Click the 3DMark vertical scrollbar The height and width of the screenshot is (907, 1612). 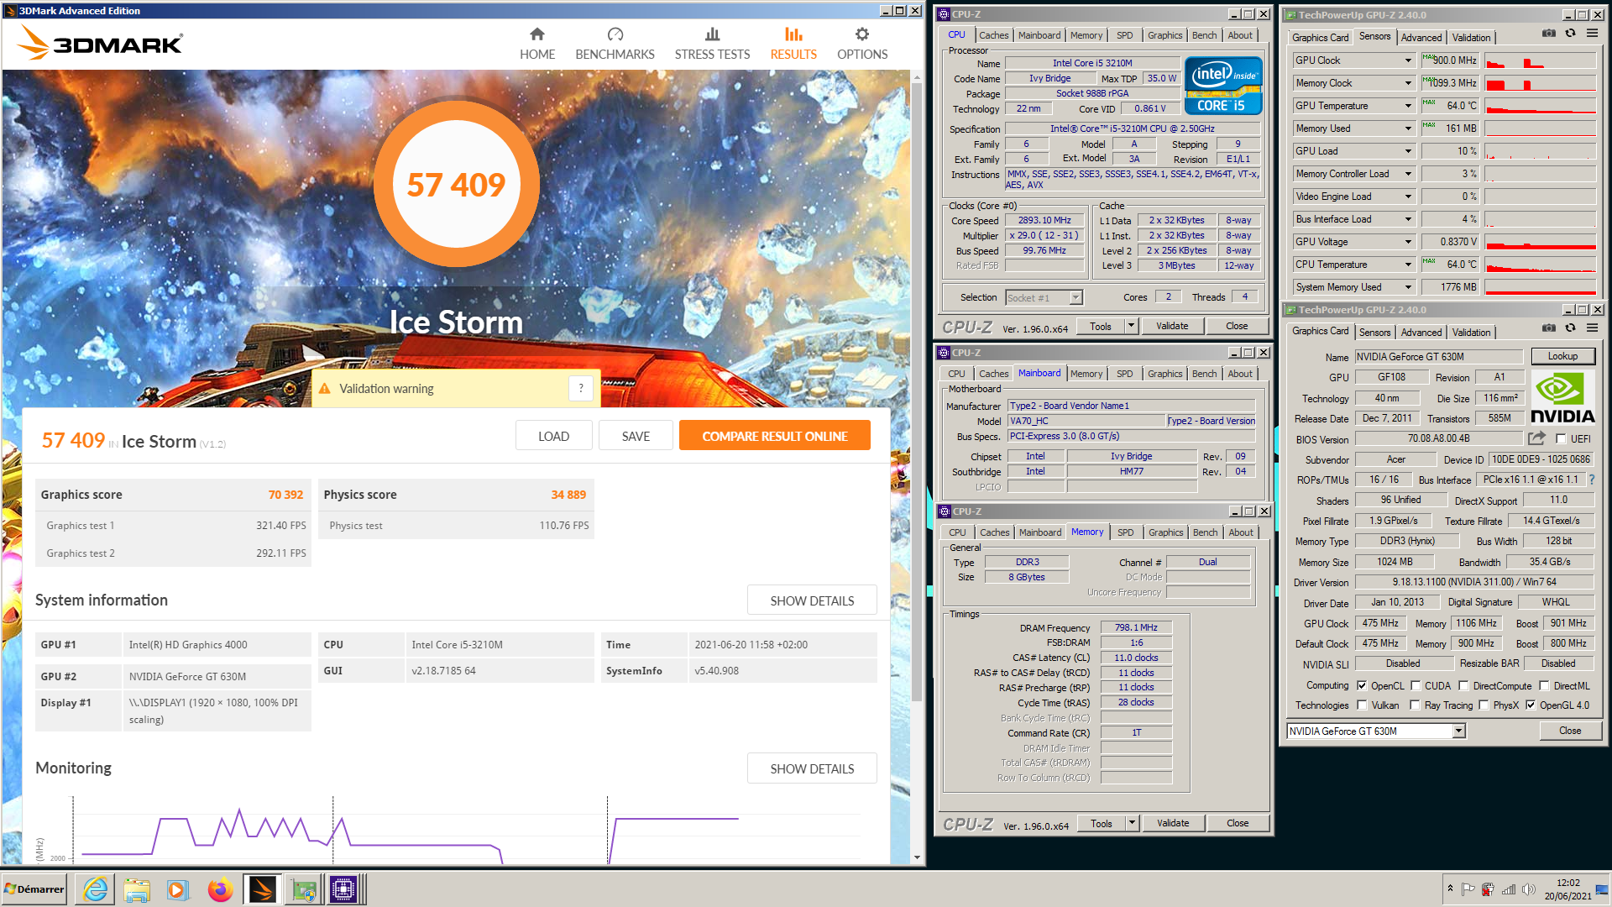click(917, 391)
